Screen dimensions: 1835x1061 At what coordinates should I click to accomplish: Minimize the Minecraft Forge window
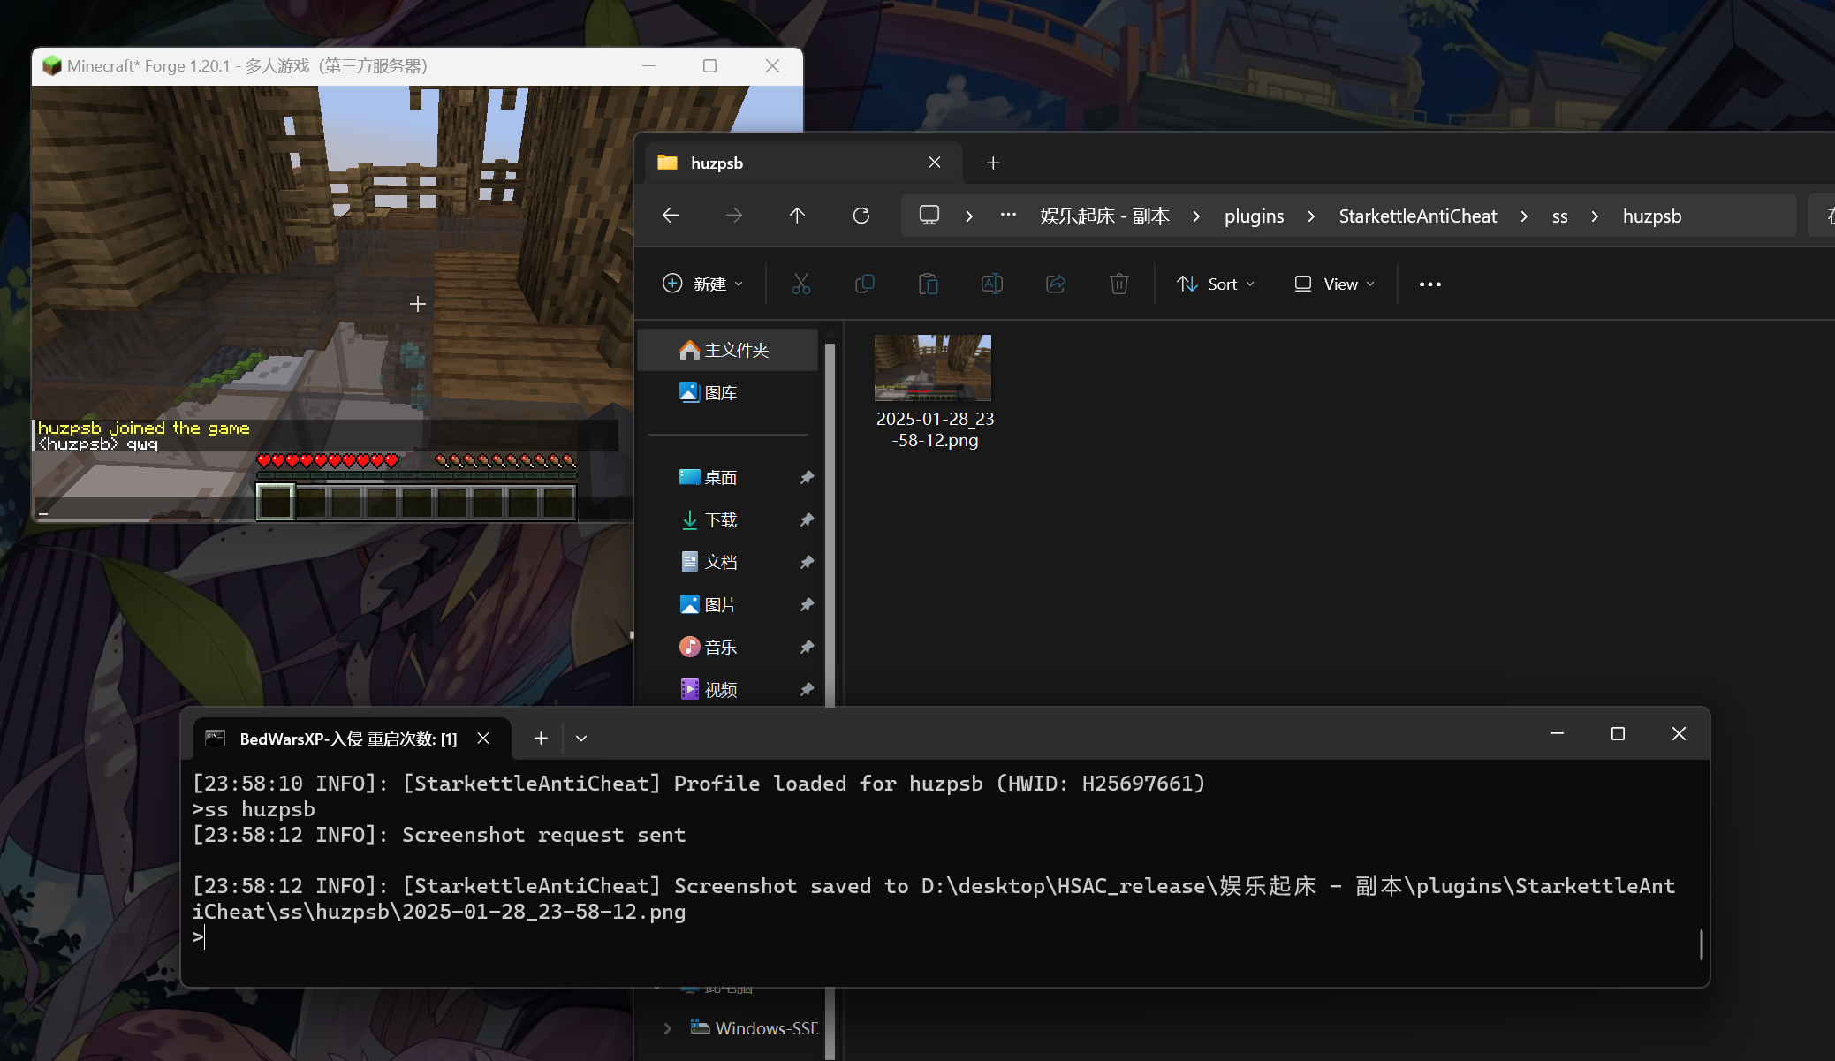tap(648, 66)
